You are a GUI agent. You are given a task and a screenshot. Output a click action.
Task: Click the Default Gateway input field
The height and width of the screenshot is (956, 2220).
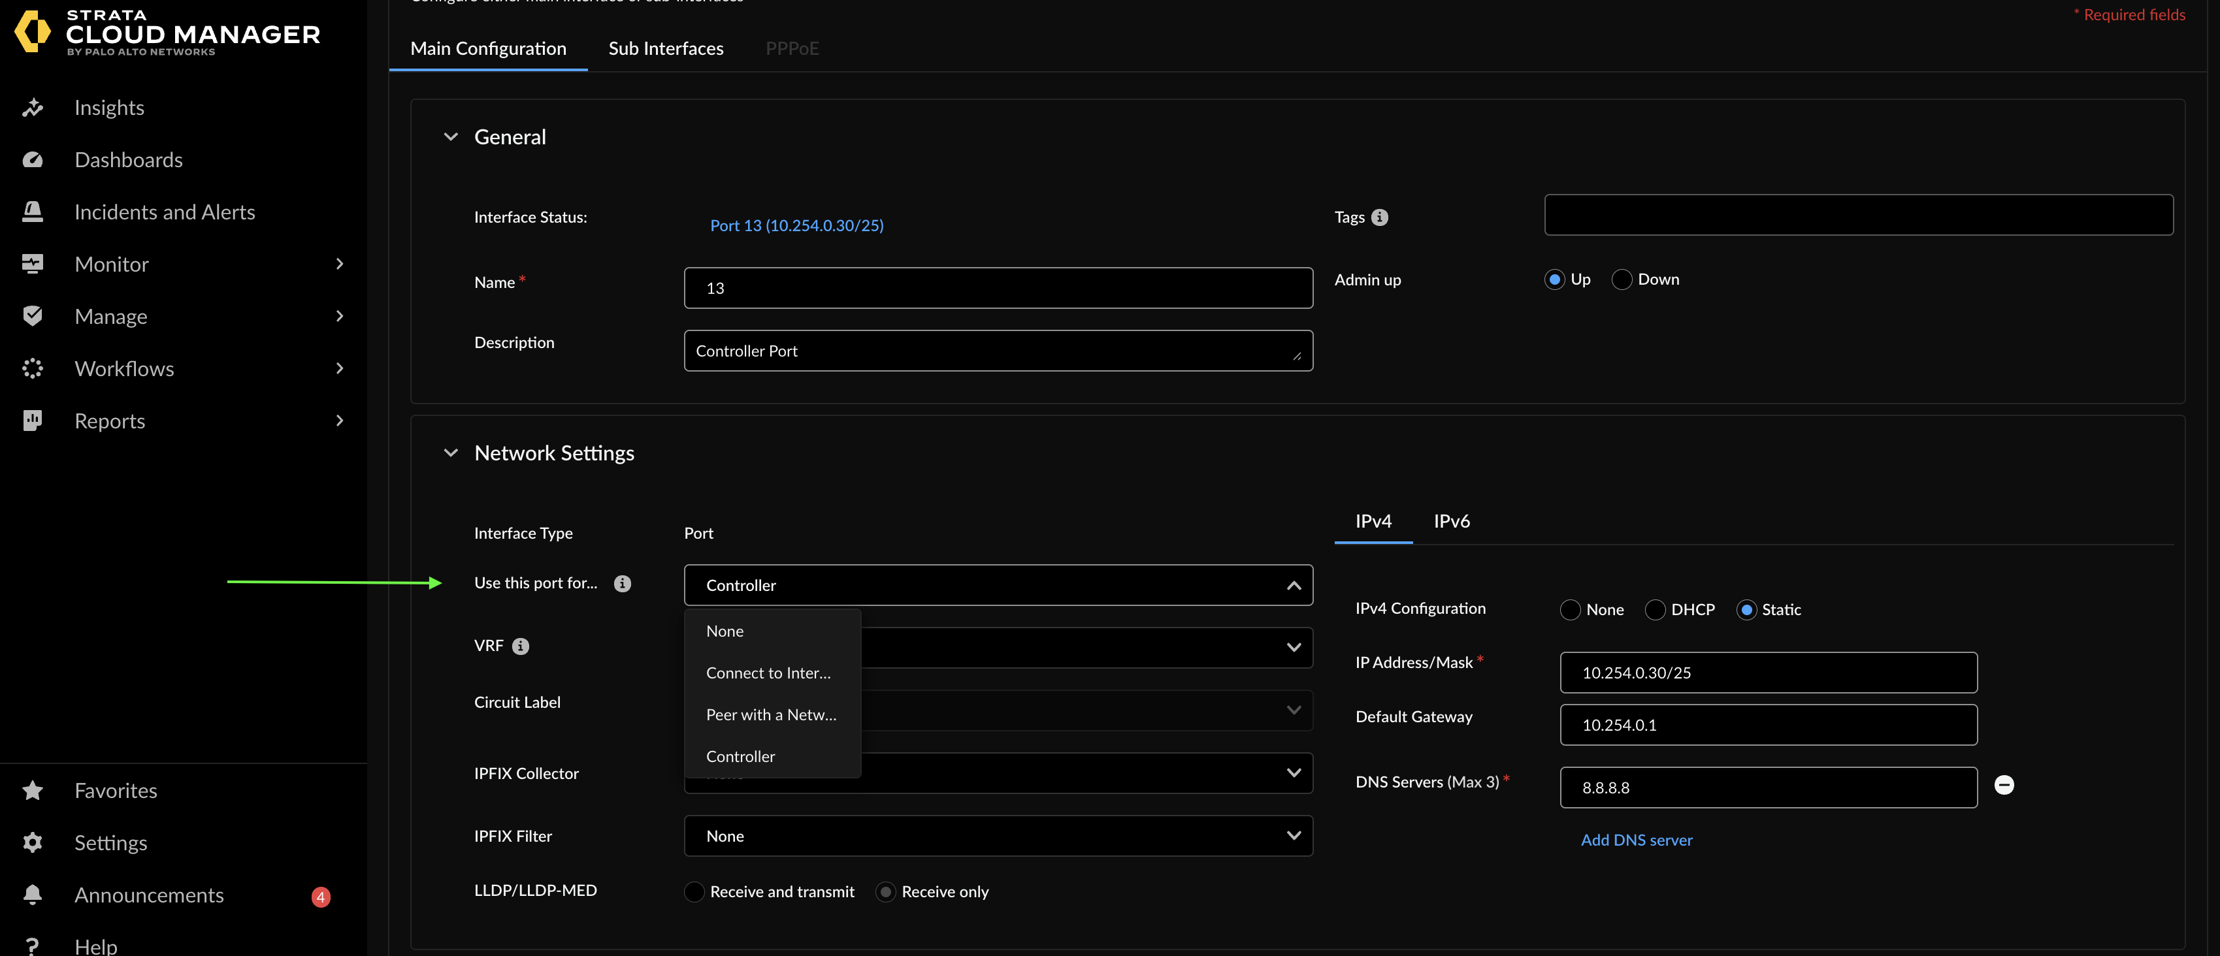(x=1767, y=724)
